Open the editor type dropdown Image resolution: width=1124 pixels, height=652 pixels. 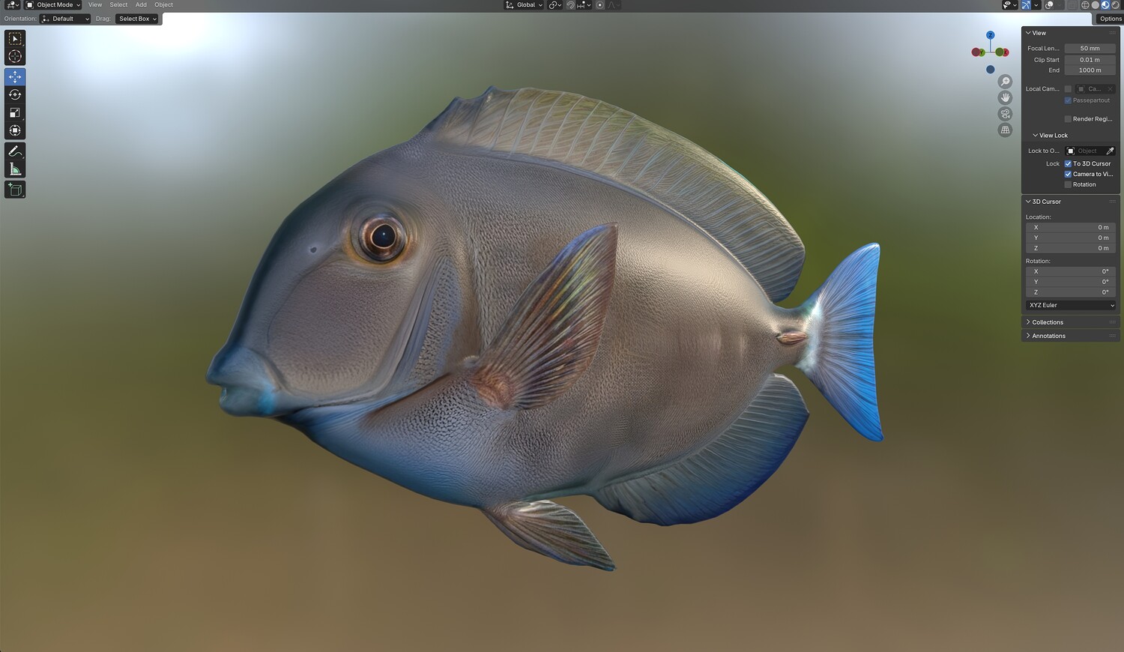point(13,4)
